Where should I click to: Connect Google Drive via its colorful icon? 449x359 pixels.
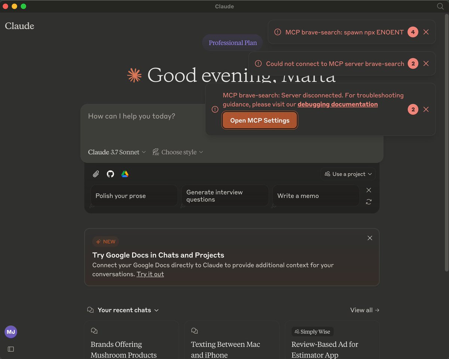(x=125, y=174)
